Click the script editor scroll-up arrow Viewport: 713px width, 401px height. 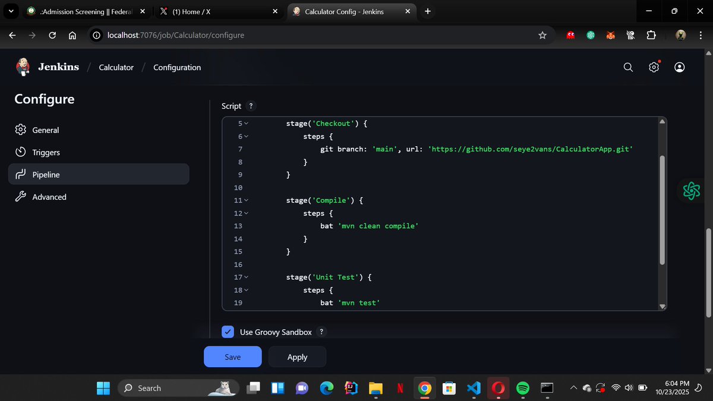click(x=663, y=122)
